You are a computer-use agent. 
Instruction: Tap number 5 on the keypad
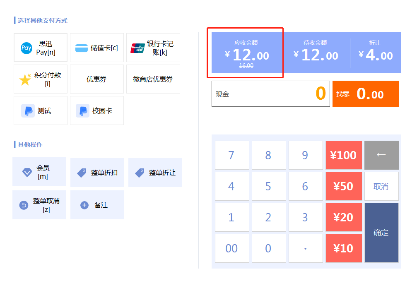click(x=269, y=186)
